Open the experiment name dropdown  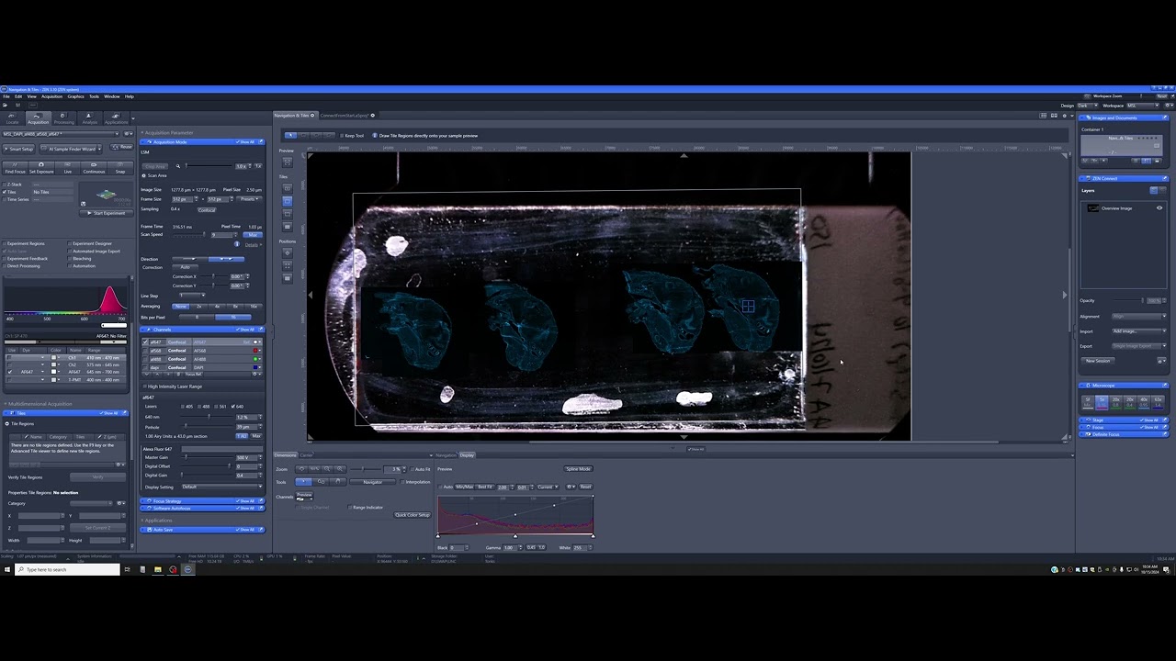point(61,134)
